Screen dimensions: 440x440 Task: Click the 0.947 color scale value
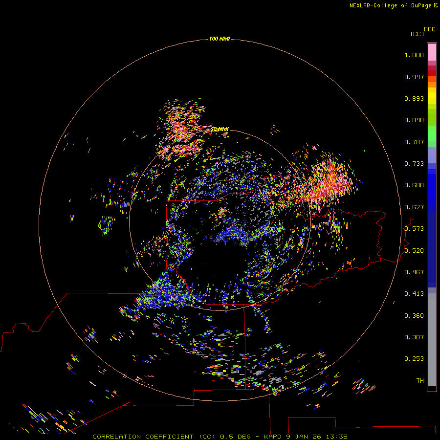(414, 77)
